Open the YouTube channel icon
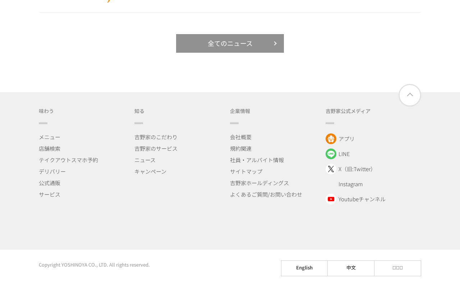 [x=331, y=199]
